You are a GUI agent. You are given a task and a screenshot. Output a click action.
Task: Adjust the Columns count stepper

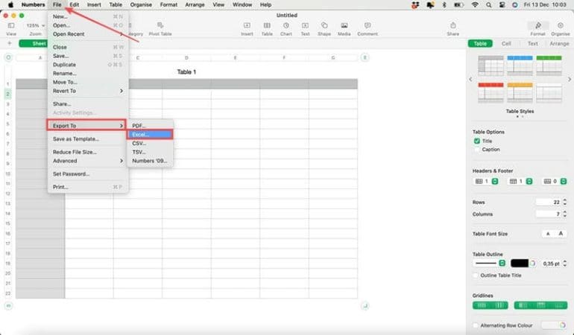point(564,214)
